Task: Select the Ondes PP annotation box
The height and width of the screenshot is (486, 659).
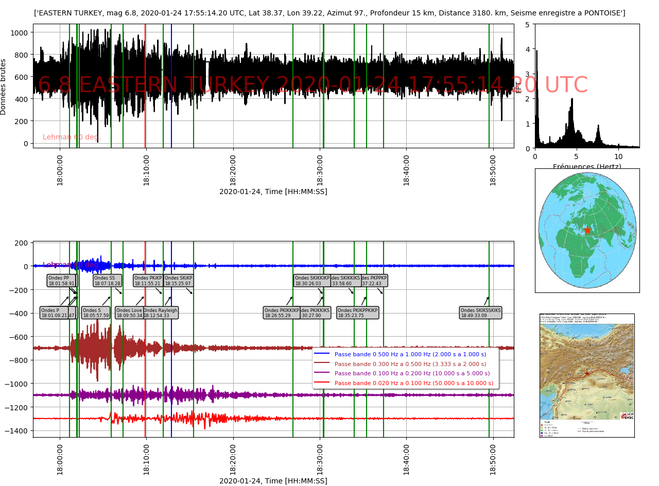Action: [61, 281]
